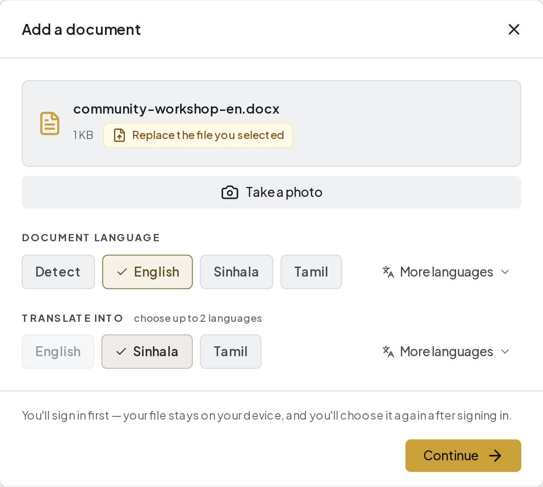The height and width of the screenshot is (487, 543).
Task: Click the Take a photo button
Action: (271, 192)
